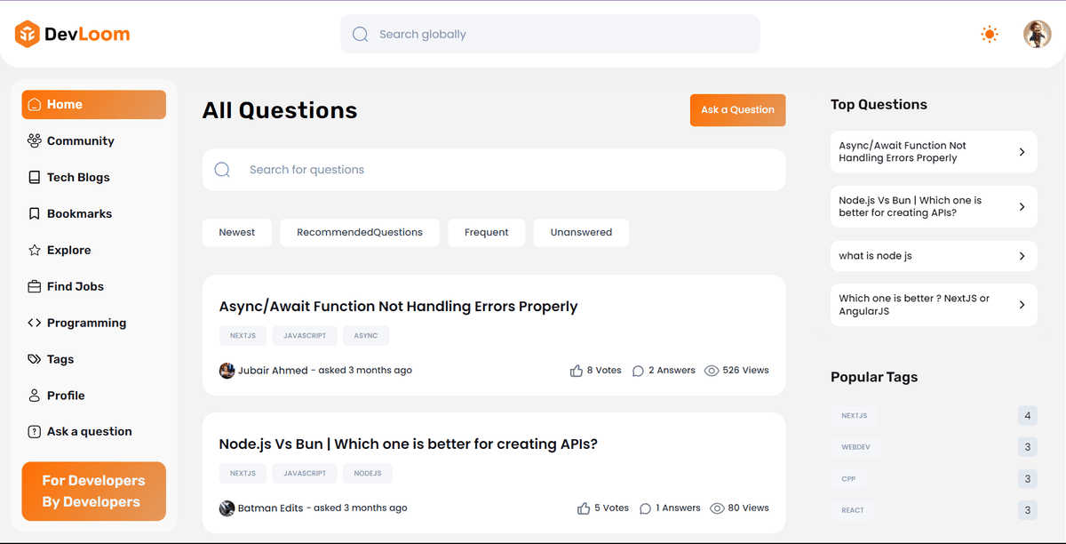Expand the 'what is node js' chevron
The image size is (1066, 544).
click(x=1022, y=256)
